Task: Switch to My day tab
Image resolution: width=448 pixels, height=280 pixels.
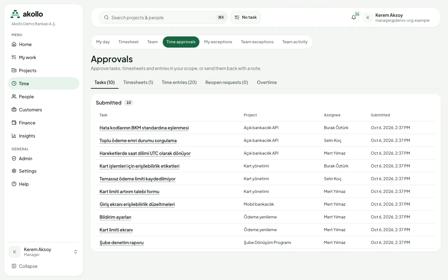Action: 103,42
